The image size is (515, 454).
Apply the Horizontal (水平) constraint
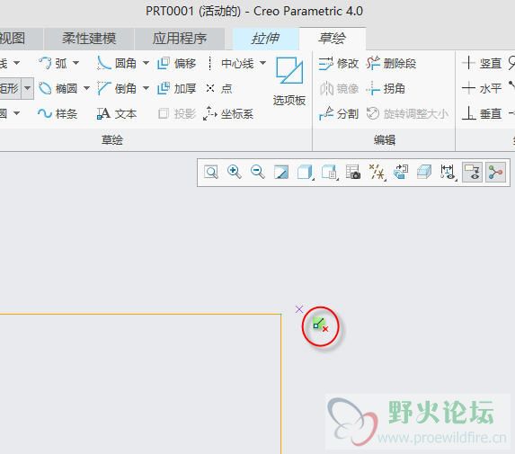[x=482, y=88]
